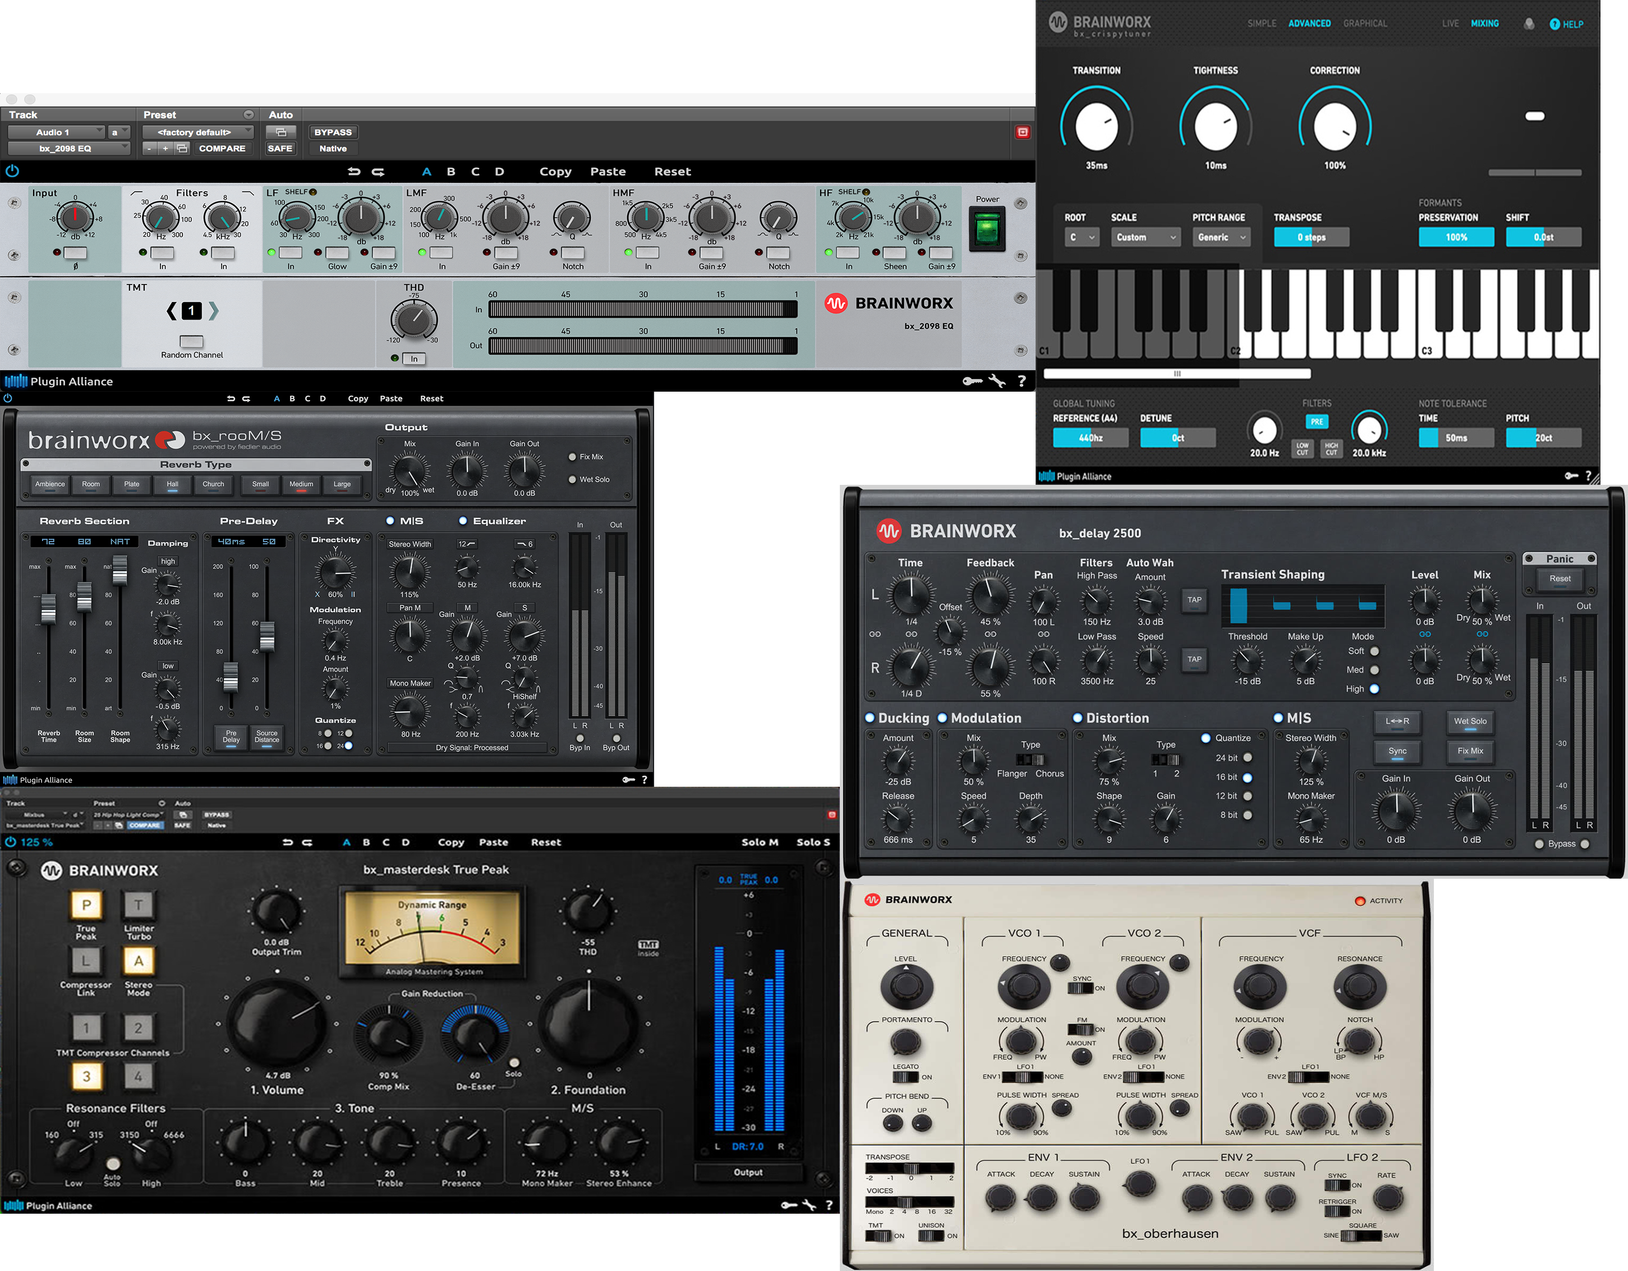The image size is (1628, 1271).
Task: Open PITCH RANGE Generic dropdown
Action: (1221, 237)
